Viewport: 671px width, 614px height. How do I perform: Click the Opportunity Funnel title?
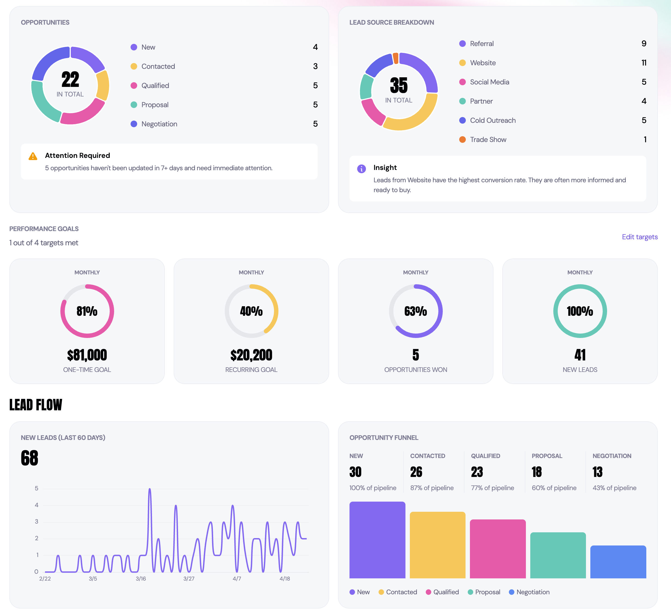384,438
